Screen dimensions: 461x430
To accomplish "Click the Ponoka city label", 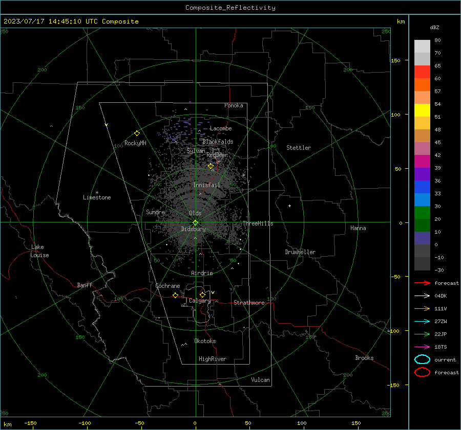I will [x=234, y=105].
